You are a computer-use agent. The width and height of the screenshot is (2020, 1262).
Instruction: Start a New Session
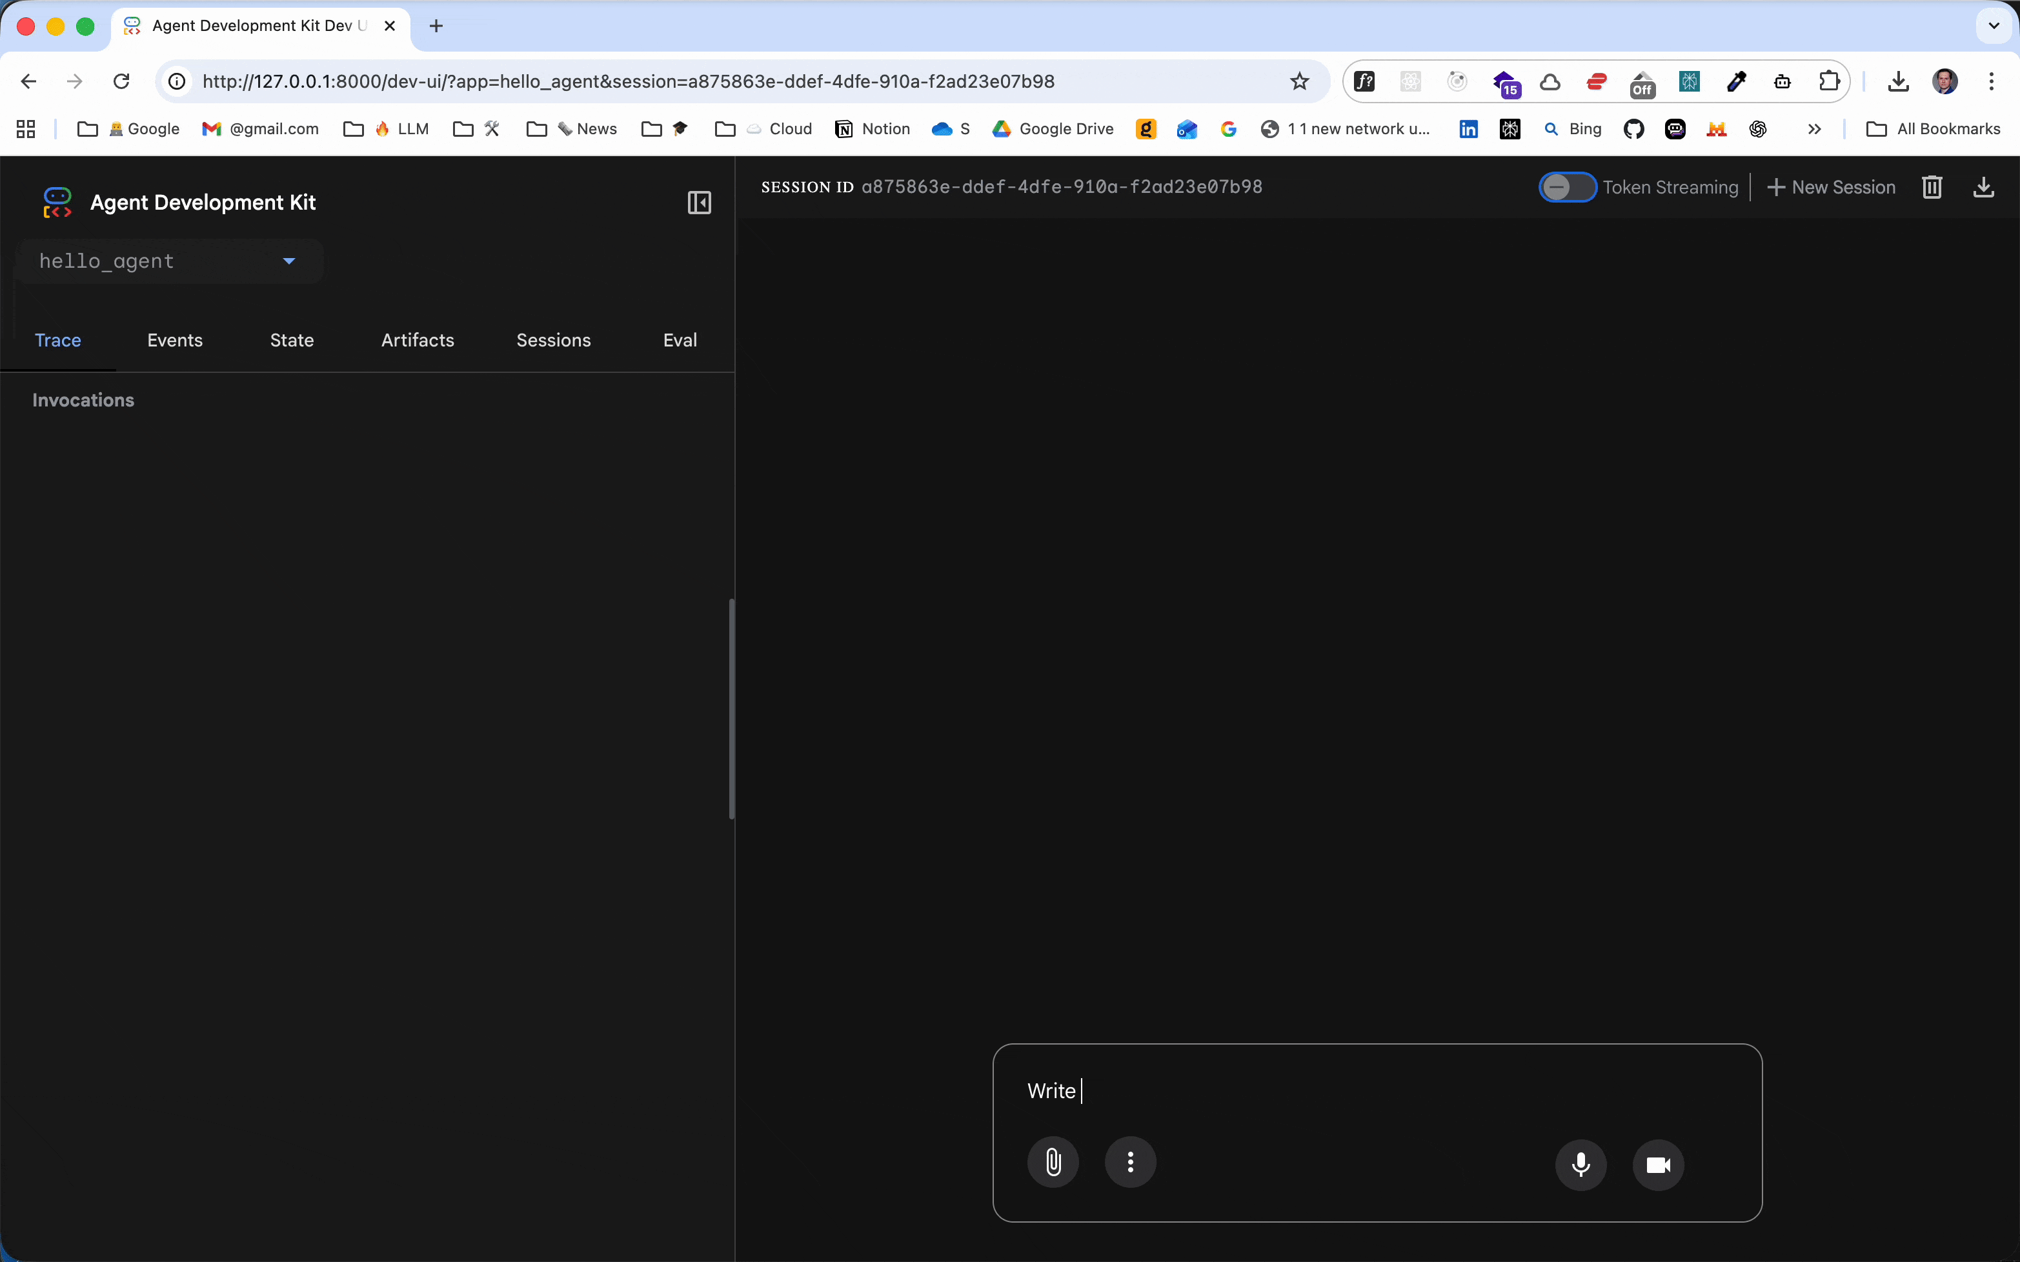pos(1832,187)
